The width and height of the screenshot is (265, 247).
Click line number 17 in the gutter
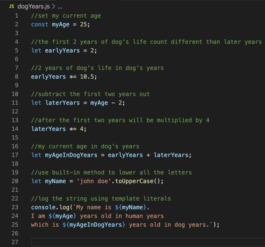pos(15,155)
